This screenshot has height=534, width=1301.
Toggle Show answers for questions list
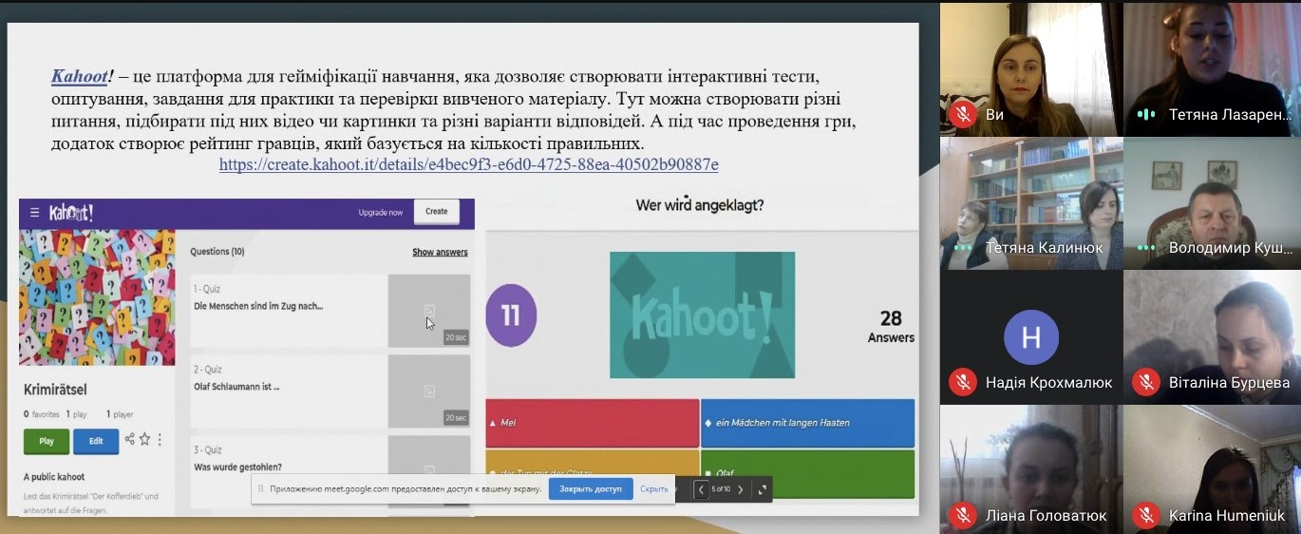[x=440, y=252]
